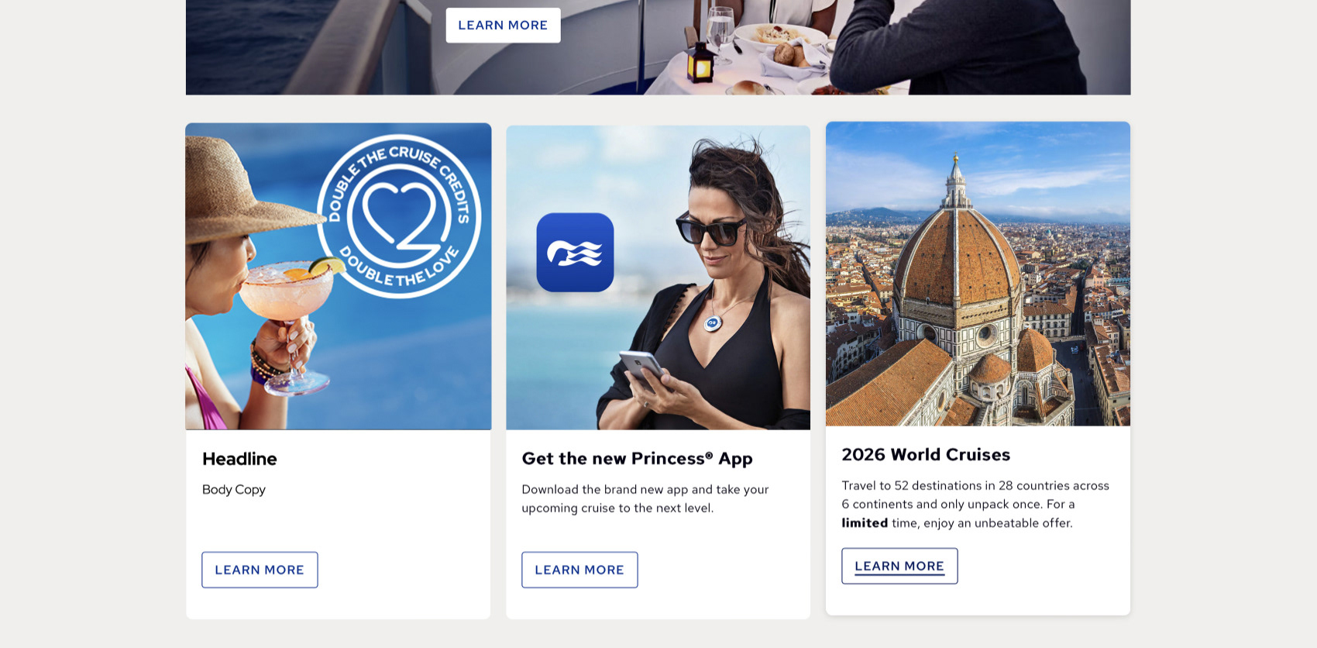Click the dining table banner image at the top
Screen dimensions: 1317x648
click(x=658, y=47)
